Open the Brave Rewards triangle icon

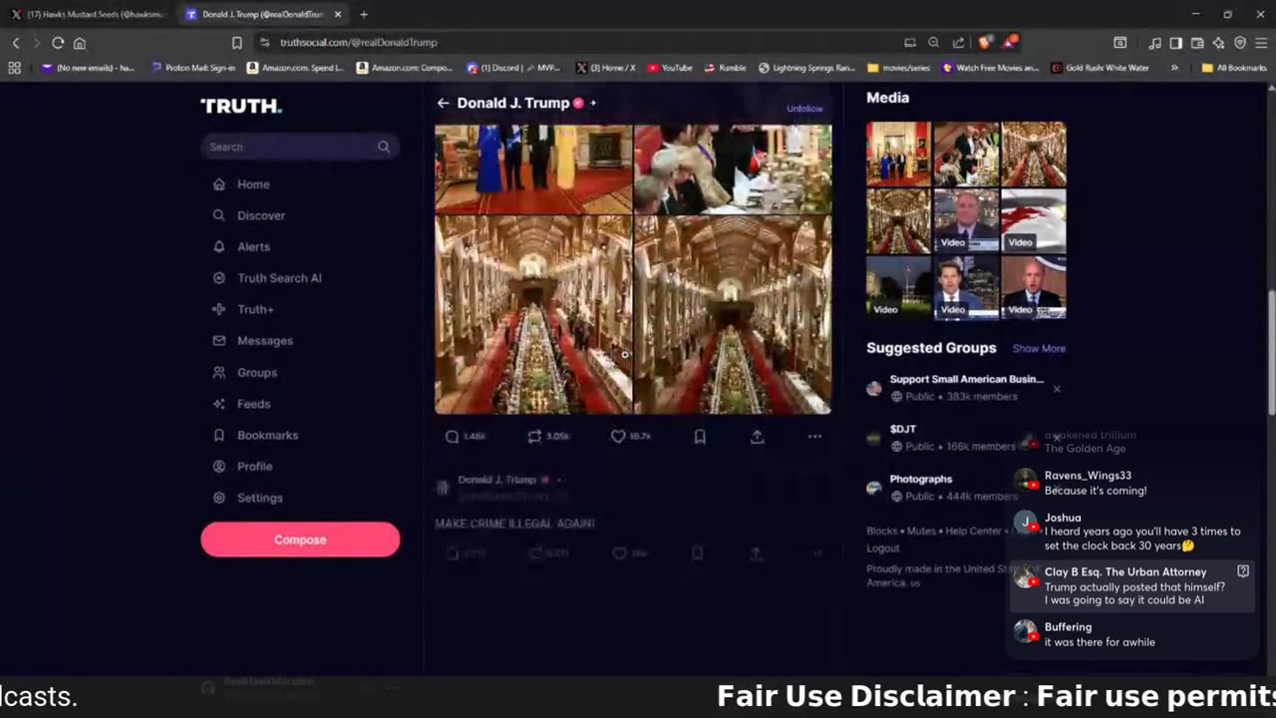(1010, 42)
